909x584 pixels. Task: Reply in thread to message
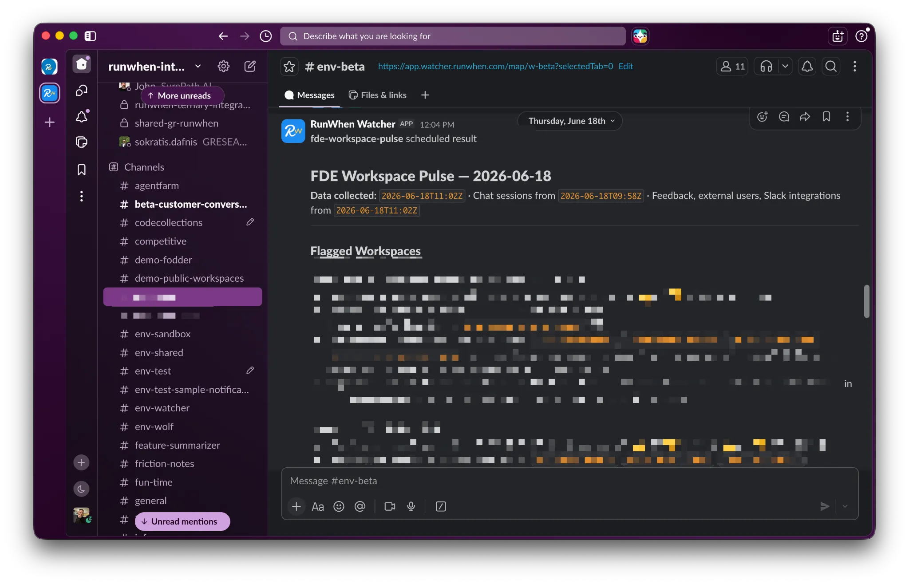click(784, 117)
